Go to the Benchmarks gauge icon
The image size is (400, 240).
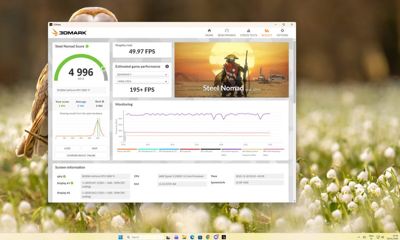click(x=227, y=30)
